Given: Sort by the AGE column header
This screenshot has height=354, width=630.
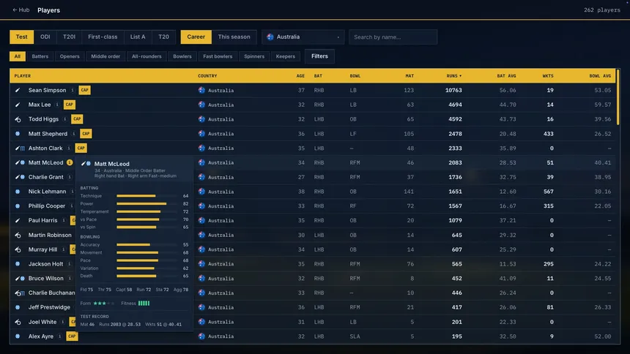Looking at the screenshot, I should [x=300, y=76].
